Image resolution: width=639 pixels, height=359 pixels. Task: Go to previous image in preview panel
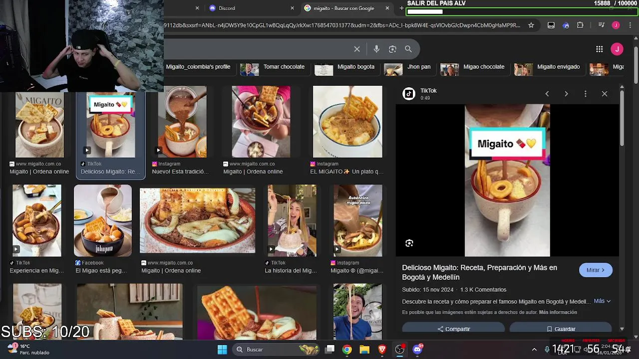point(547,94)
